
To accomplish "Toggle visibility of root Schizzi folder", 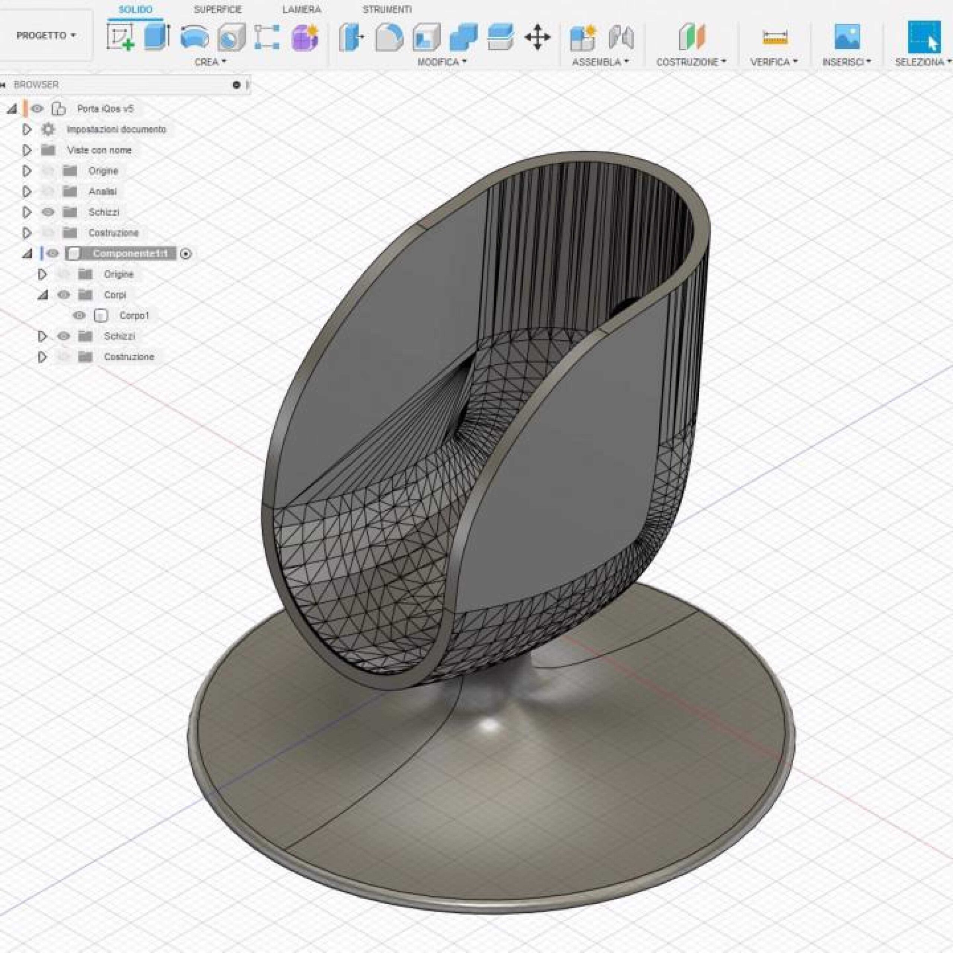I will (x=48, y=212).
